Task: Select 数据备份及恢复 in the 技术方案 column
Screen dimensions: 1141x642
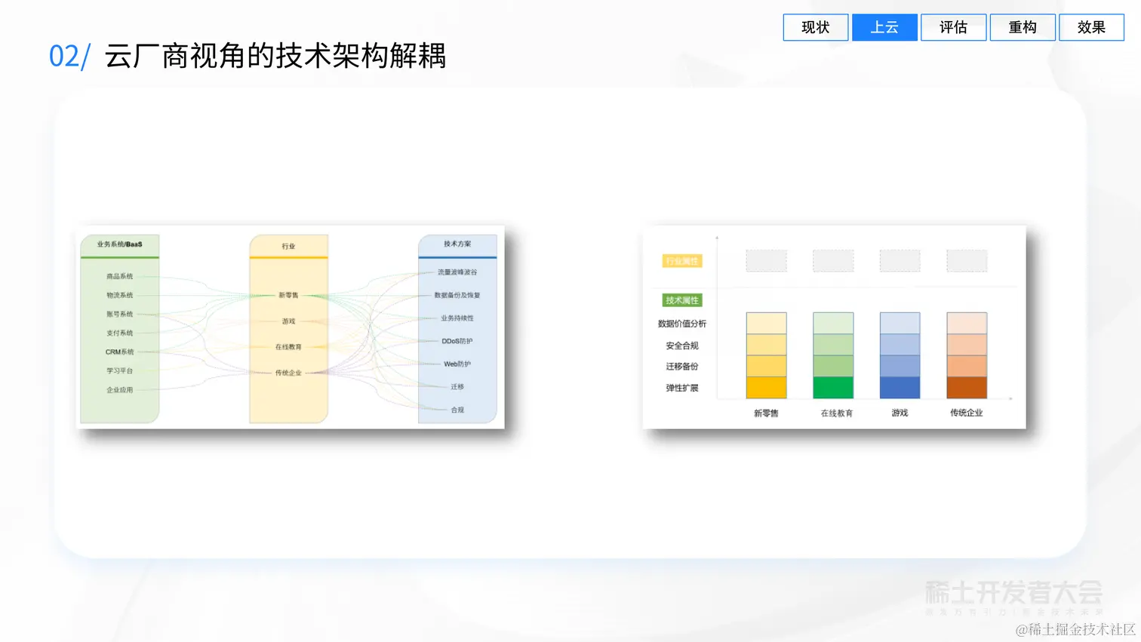Action: click(x=457, y=295)
